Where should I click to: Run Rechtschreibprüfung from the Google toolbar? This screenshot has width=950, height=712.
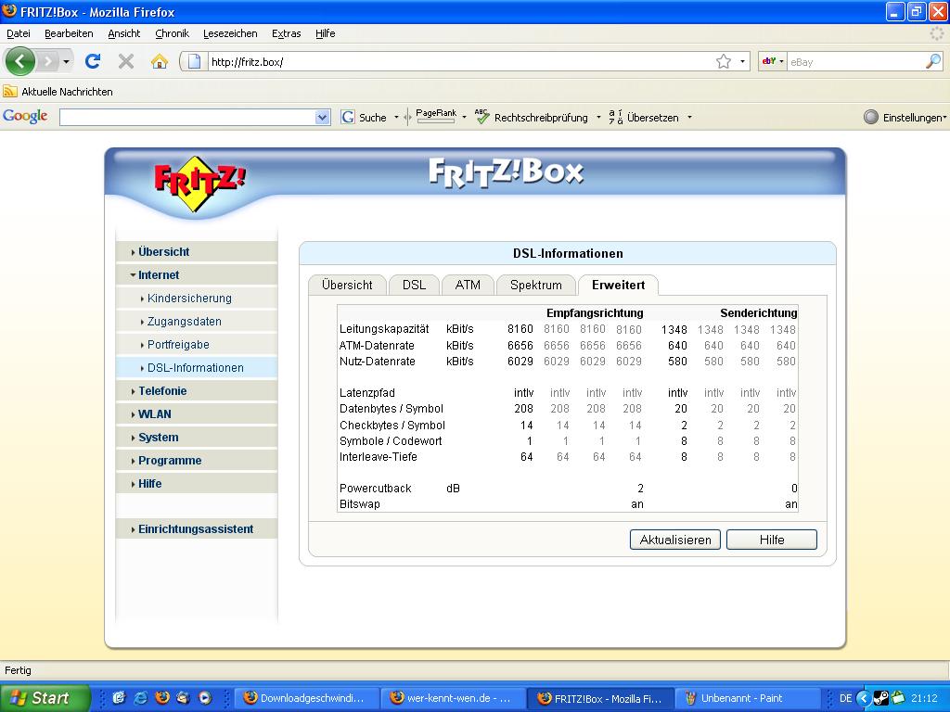(532, 118)
